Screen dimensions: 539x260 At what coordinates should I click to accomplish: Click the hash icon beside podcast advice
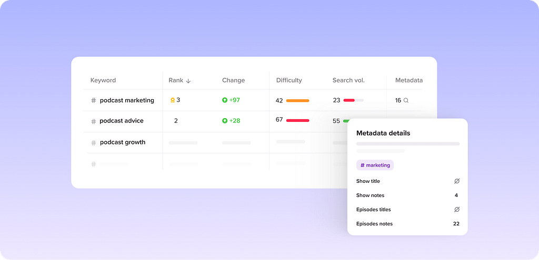point(94,121)
